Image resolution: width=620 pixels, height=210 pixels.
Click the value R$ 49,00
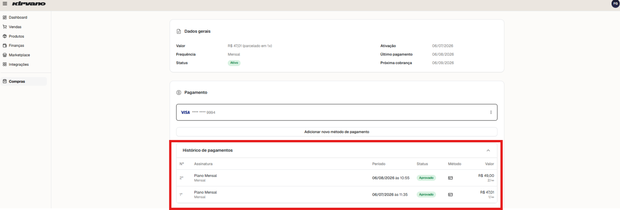[x=486, y=176]
